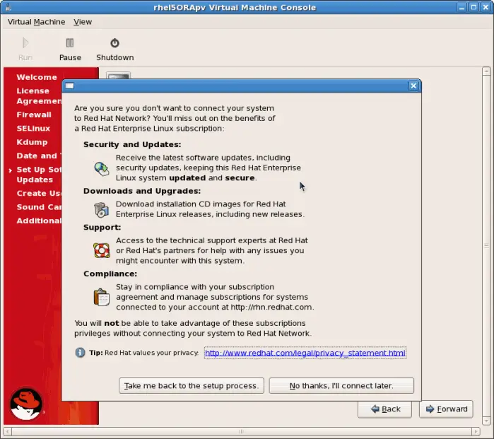Screen dimensions: 494x439
Task: Choose Take me back to the setup process
Action: [x=192, y=386]
